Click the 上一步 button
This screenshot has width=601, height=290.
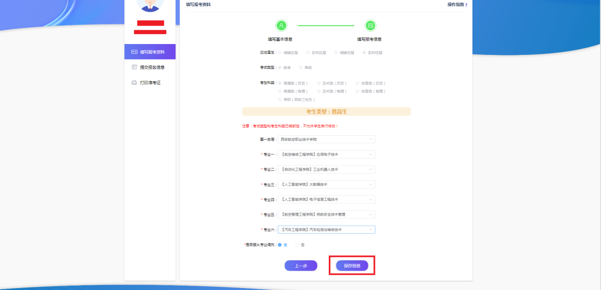tap(301, 266)
